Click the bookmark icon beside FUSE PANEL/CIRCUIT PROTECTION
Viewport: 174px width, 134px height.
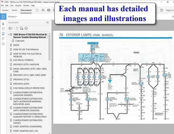pyautogui.click(x=11, y=88)
